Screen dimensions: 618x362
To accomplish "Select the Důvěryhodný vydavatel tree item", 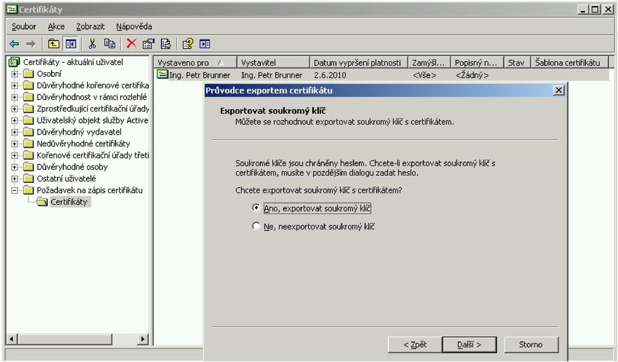I will pyautogui.click(x=79, y=132).
